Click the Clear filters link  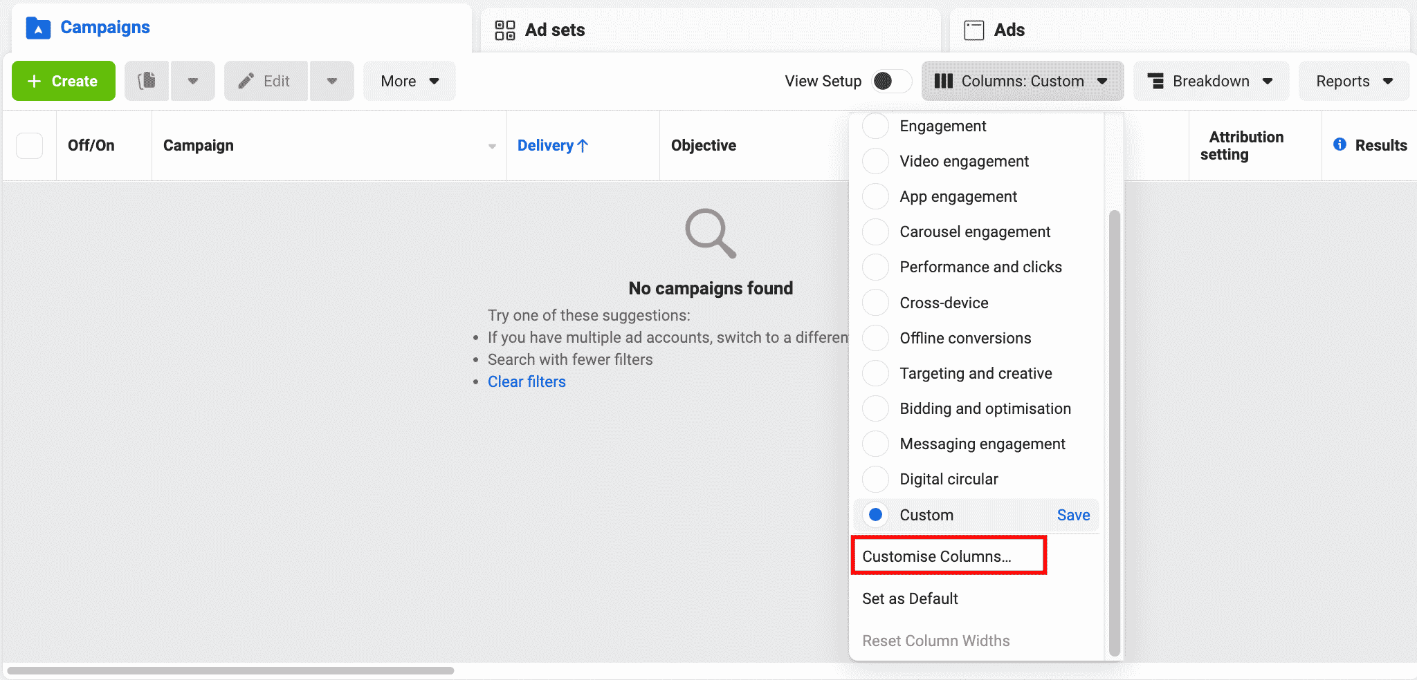tap(527, 381)
